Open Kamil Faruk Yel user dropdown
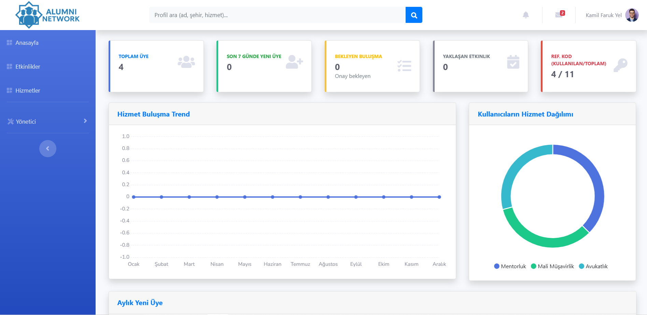This screenshot has height=315, width=647. (611, 15)
